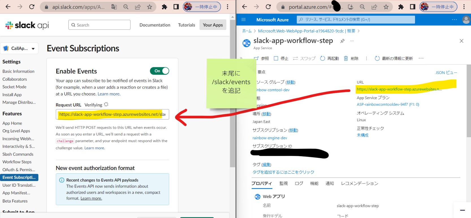Click share icon in Slack address bar
Image resolution: width=471 pixels, height=218 pixels.
pos(138,7)
